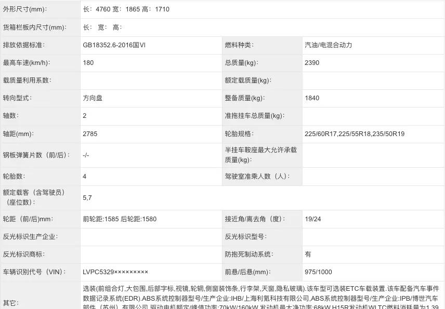Viewport: 445px width, 309px height.
Task: Select the tire count value 4
Action: pyautogui.click(x=85, y=177)
